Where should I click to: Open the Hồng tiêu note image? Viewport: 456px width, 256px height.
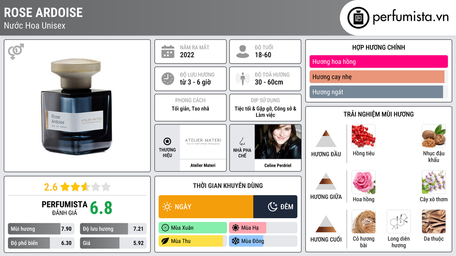click(363, 136)
